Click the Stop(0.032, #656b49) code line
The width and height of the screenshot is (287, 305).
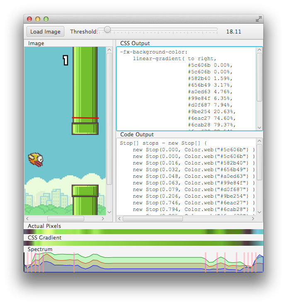coord(194,169)
